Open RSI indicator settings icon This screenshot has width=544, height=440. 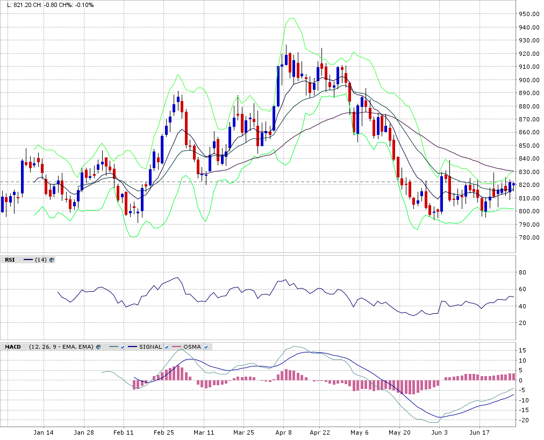point(52,260)
